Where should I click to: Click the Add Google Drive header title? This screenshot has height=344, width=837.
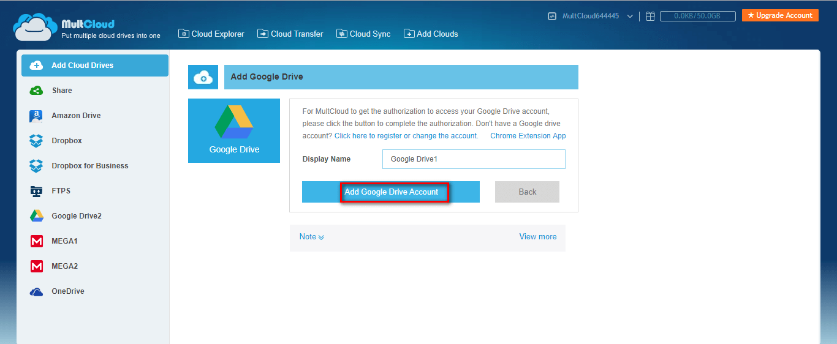point(267,77)
